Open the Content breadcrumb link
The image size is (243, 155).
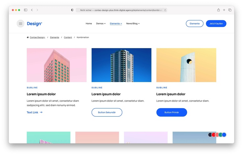pos(68,37)
